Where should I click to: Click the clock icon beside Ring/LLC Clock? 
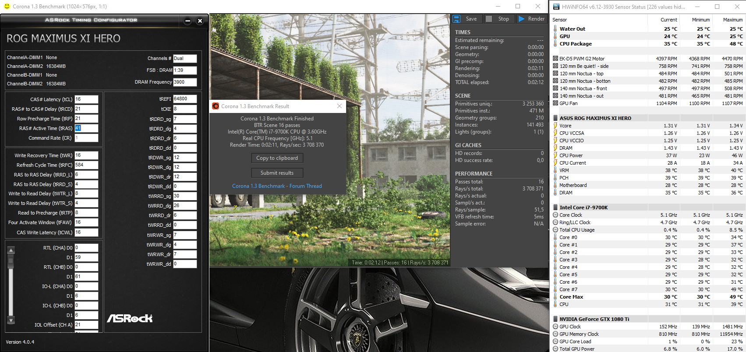tap(555, 222)
